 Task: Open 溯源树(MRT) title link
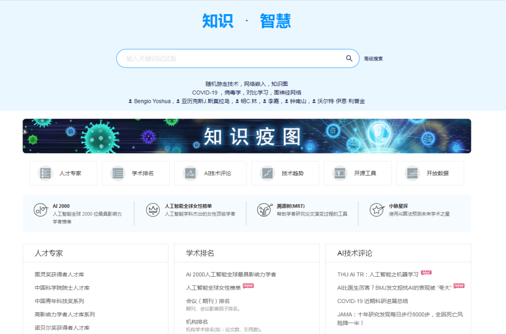(291, 206)
